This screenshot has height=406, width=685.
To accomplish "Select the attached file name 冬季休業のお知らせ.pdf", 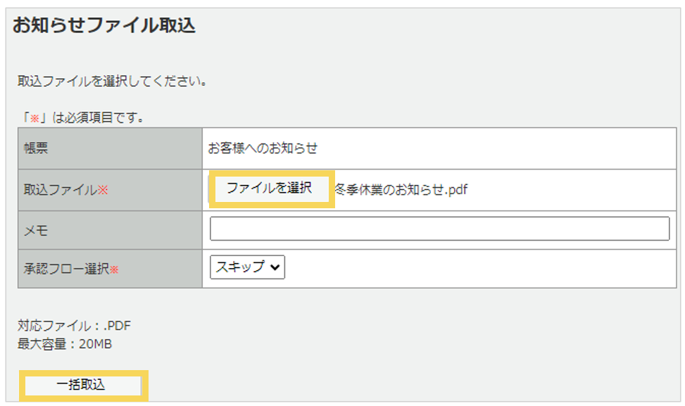I will pyautogui.click(x=401, y=189).
